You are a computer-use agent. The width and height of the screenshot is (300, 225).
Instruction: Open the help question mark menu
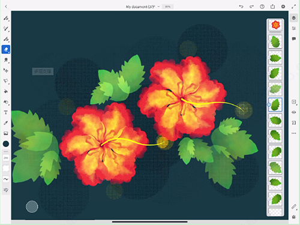pyautogui.click(x=262, y=7)
